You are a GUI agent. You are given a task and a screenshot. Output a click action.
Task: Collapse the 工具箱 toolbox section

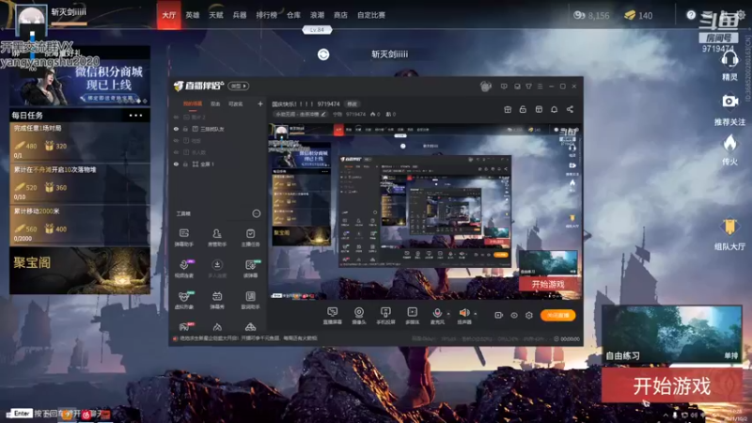(256, 213)
